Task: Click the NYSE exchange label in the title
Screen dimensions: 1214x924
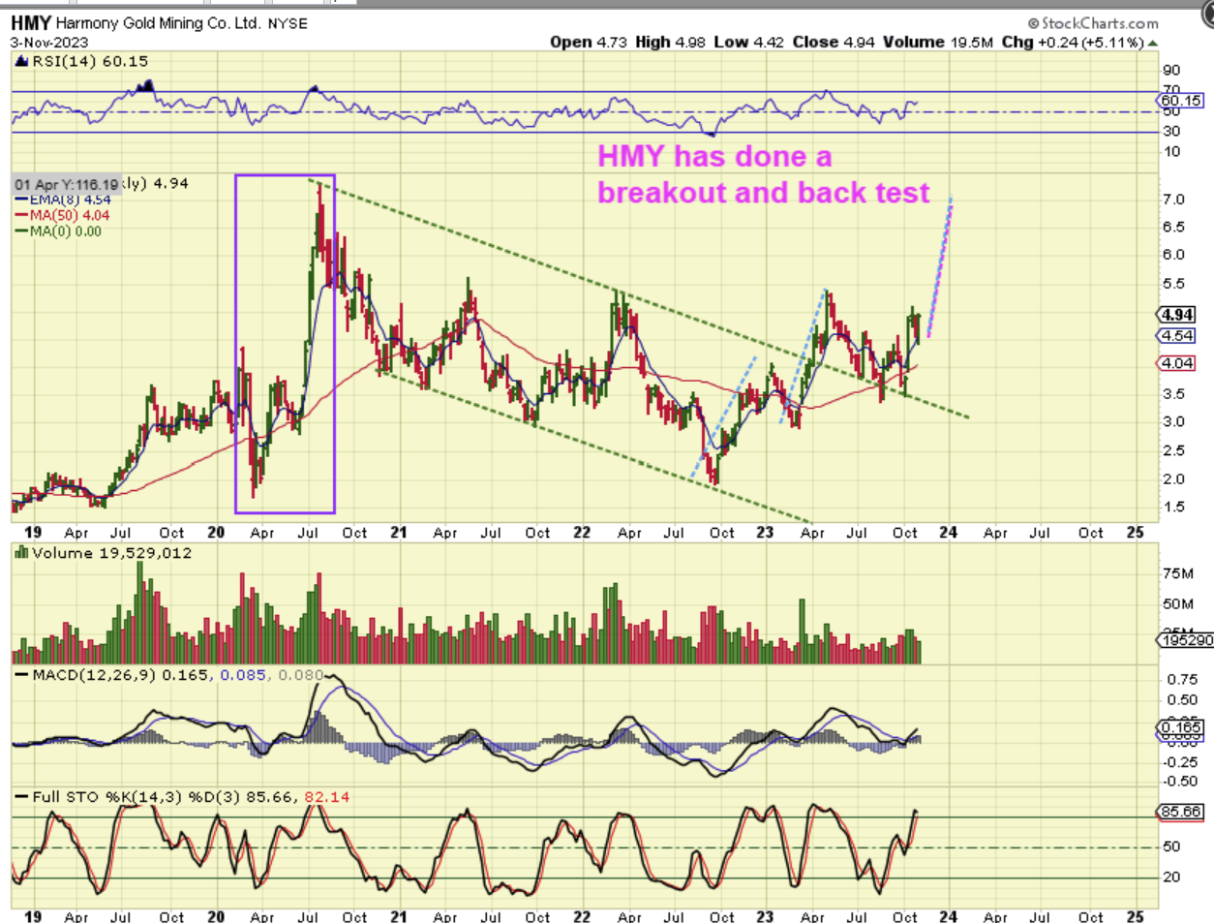Action: pyautogui.click(x=288, y=23)
